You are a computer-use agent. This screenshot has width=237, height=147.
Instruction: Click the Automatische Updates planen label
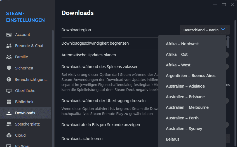click(x=89, y=55)
